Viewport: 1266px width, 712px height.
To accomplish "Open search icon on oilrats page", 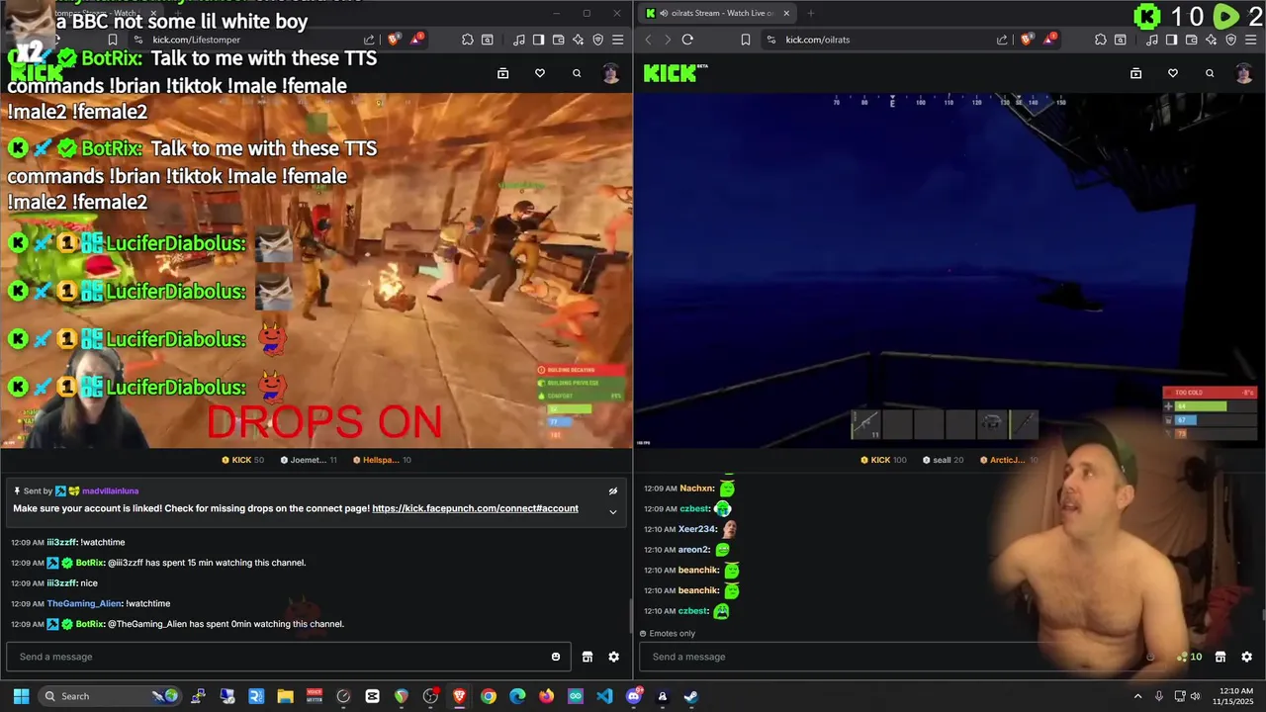I will coord(1210,73).
